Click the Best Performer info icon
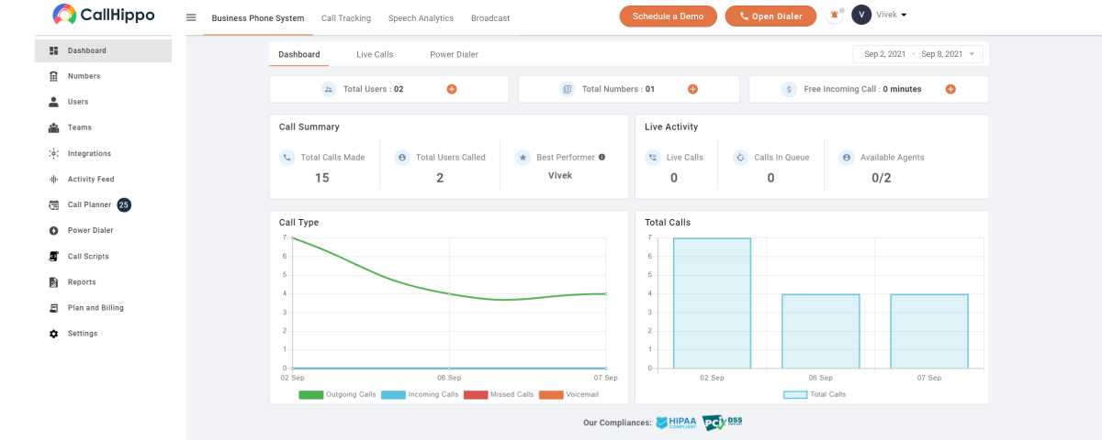Viewport: 1102px width, 440px height. 602,157
